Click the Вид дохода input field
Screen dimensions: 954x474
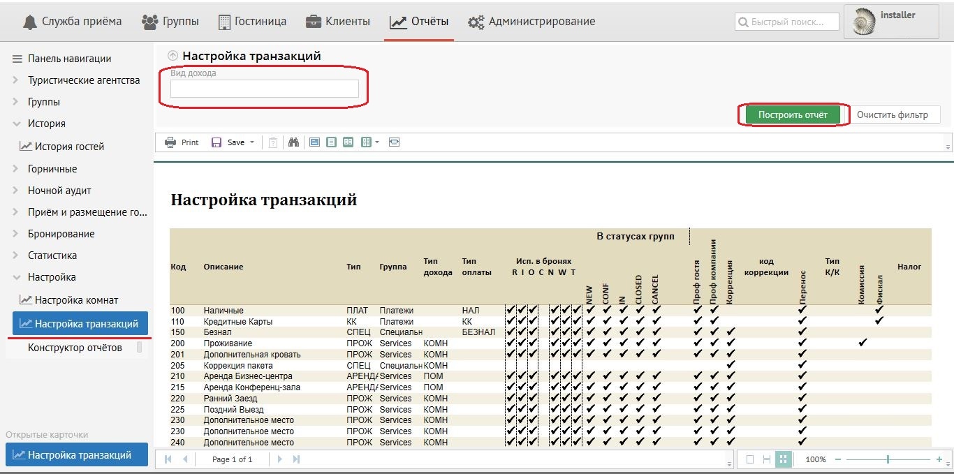[x=265, y=89]
